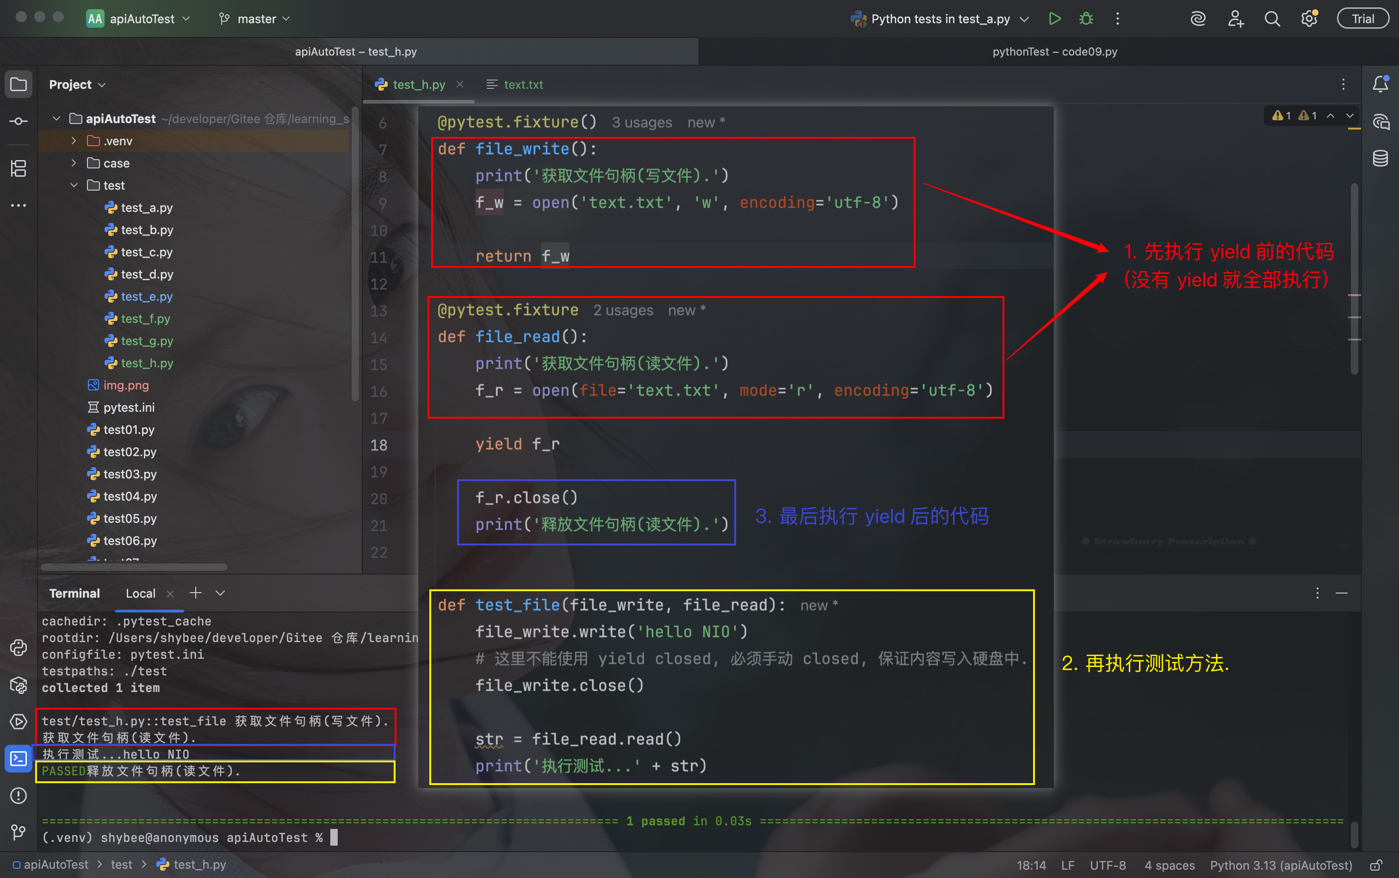Open the Python Console tool window
This screenshot has width=1399, height=878.
pyautogui.click(x=19, y=648)
